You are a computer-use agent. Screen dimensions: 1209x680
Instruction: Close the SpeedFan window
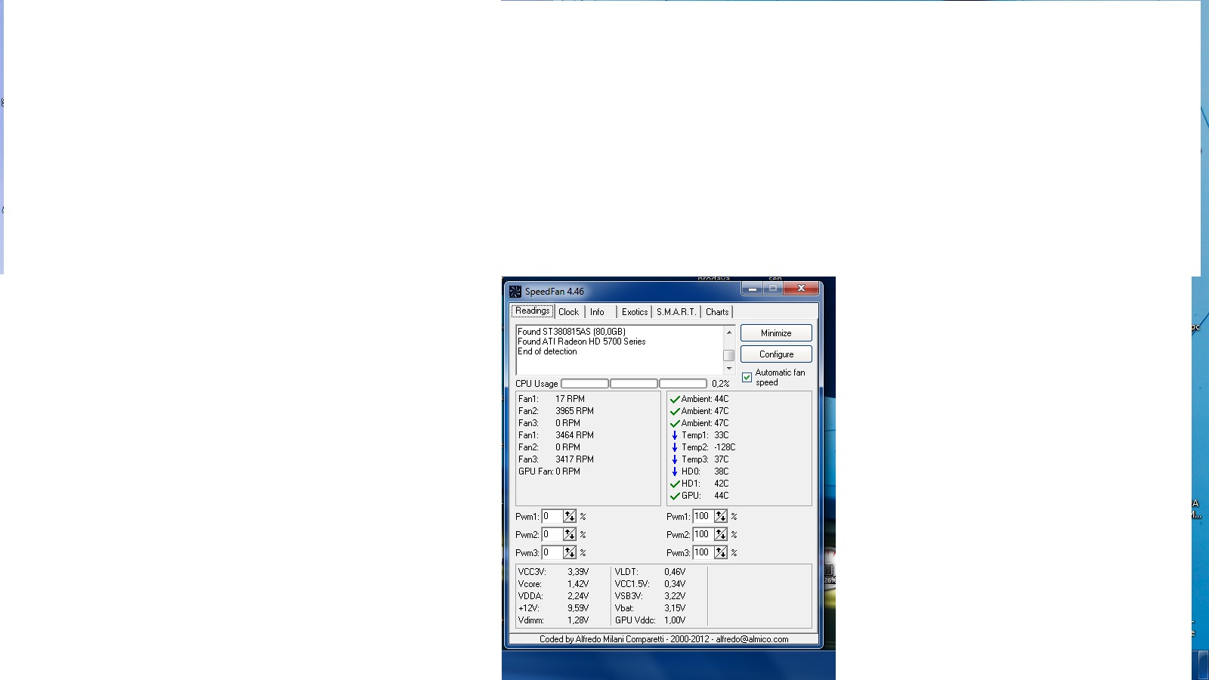coord(801,289)
